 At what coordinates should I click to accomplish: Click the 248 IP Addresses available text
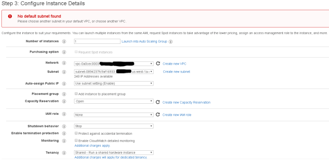tap(93, 77)
